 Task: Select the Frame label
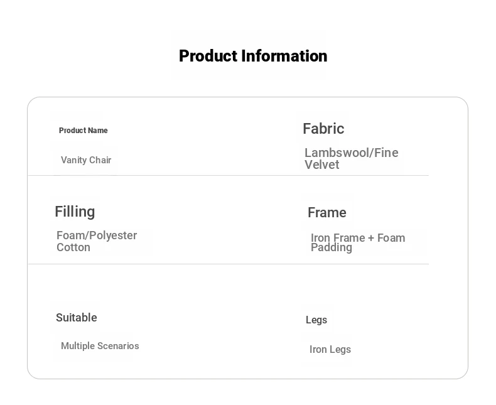[326, 213]
